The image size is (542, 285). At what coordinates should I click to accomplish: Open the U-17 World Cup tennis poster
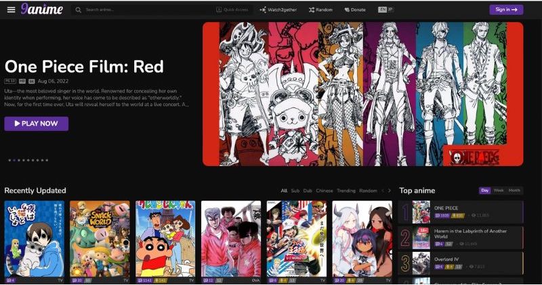(x=297, y=239)
